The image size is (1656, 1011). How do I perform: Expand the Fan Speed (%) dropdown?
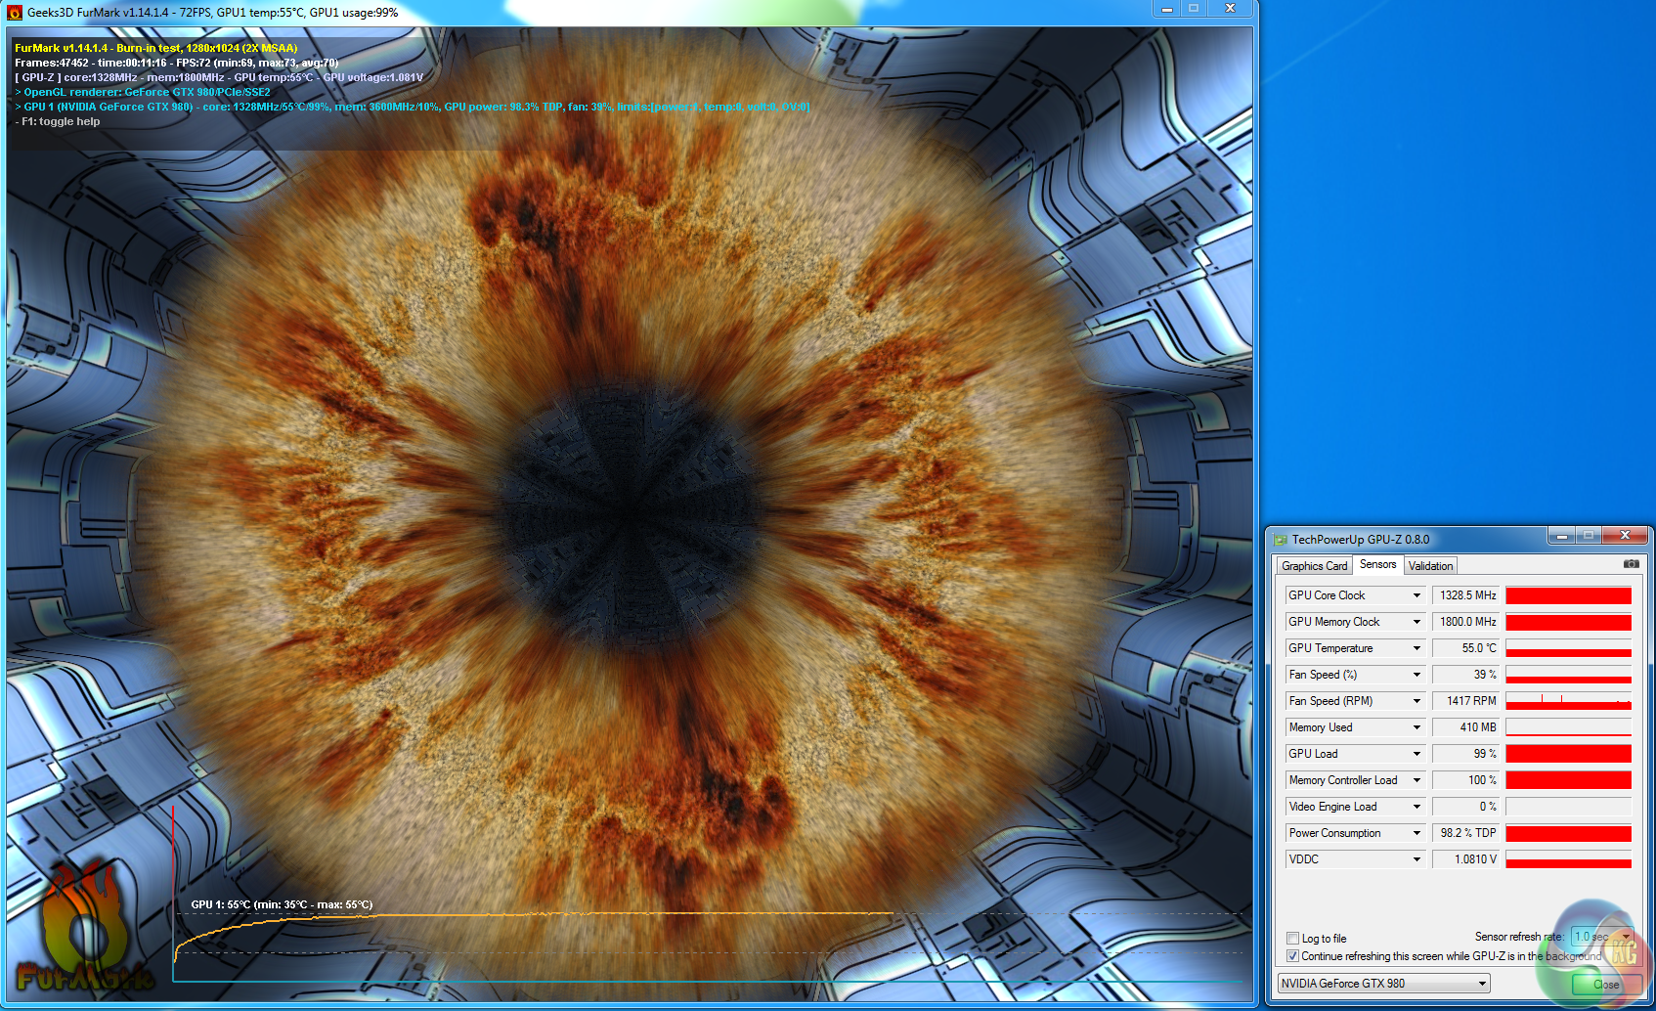[x=1416, y=675]
